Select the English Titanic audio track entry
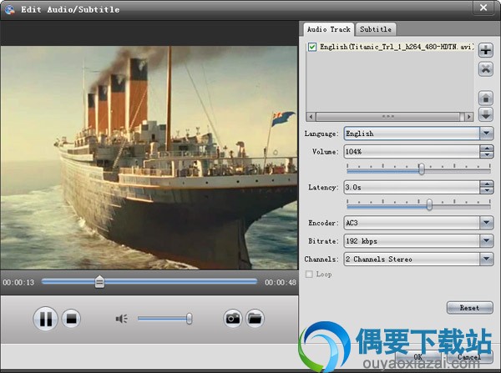Viewport: 501px width, 373px height. tap(390, 47)
